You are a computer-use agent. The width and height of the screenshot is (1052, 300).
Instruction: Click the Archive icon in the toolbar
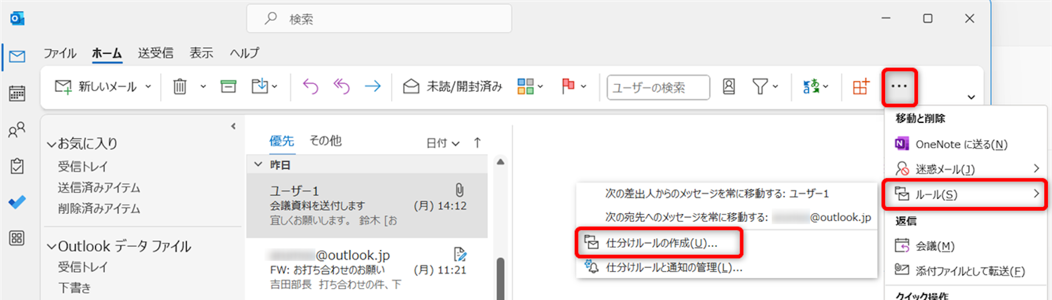[228, 86]
